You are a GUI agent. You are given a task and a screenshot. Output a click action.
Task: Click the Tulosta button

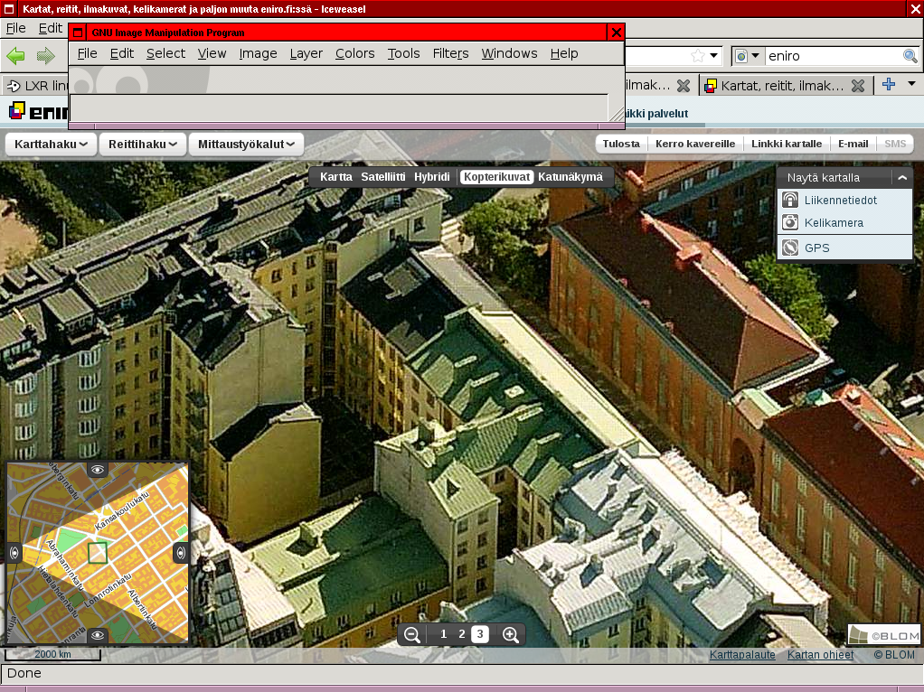click(621, 144)
